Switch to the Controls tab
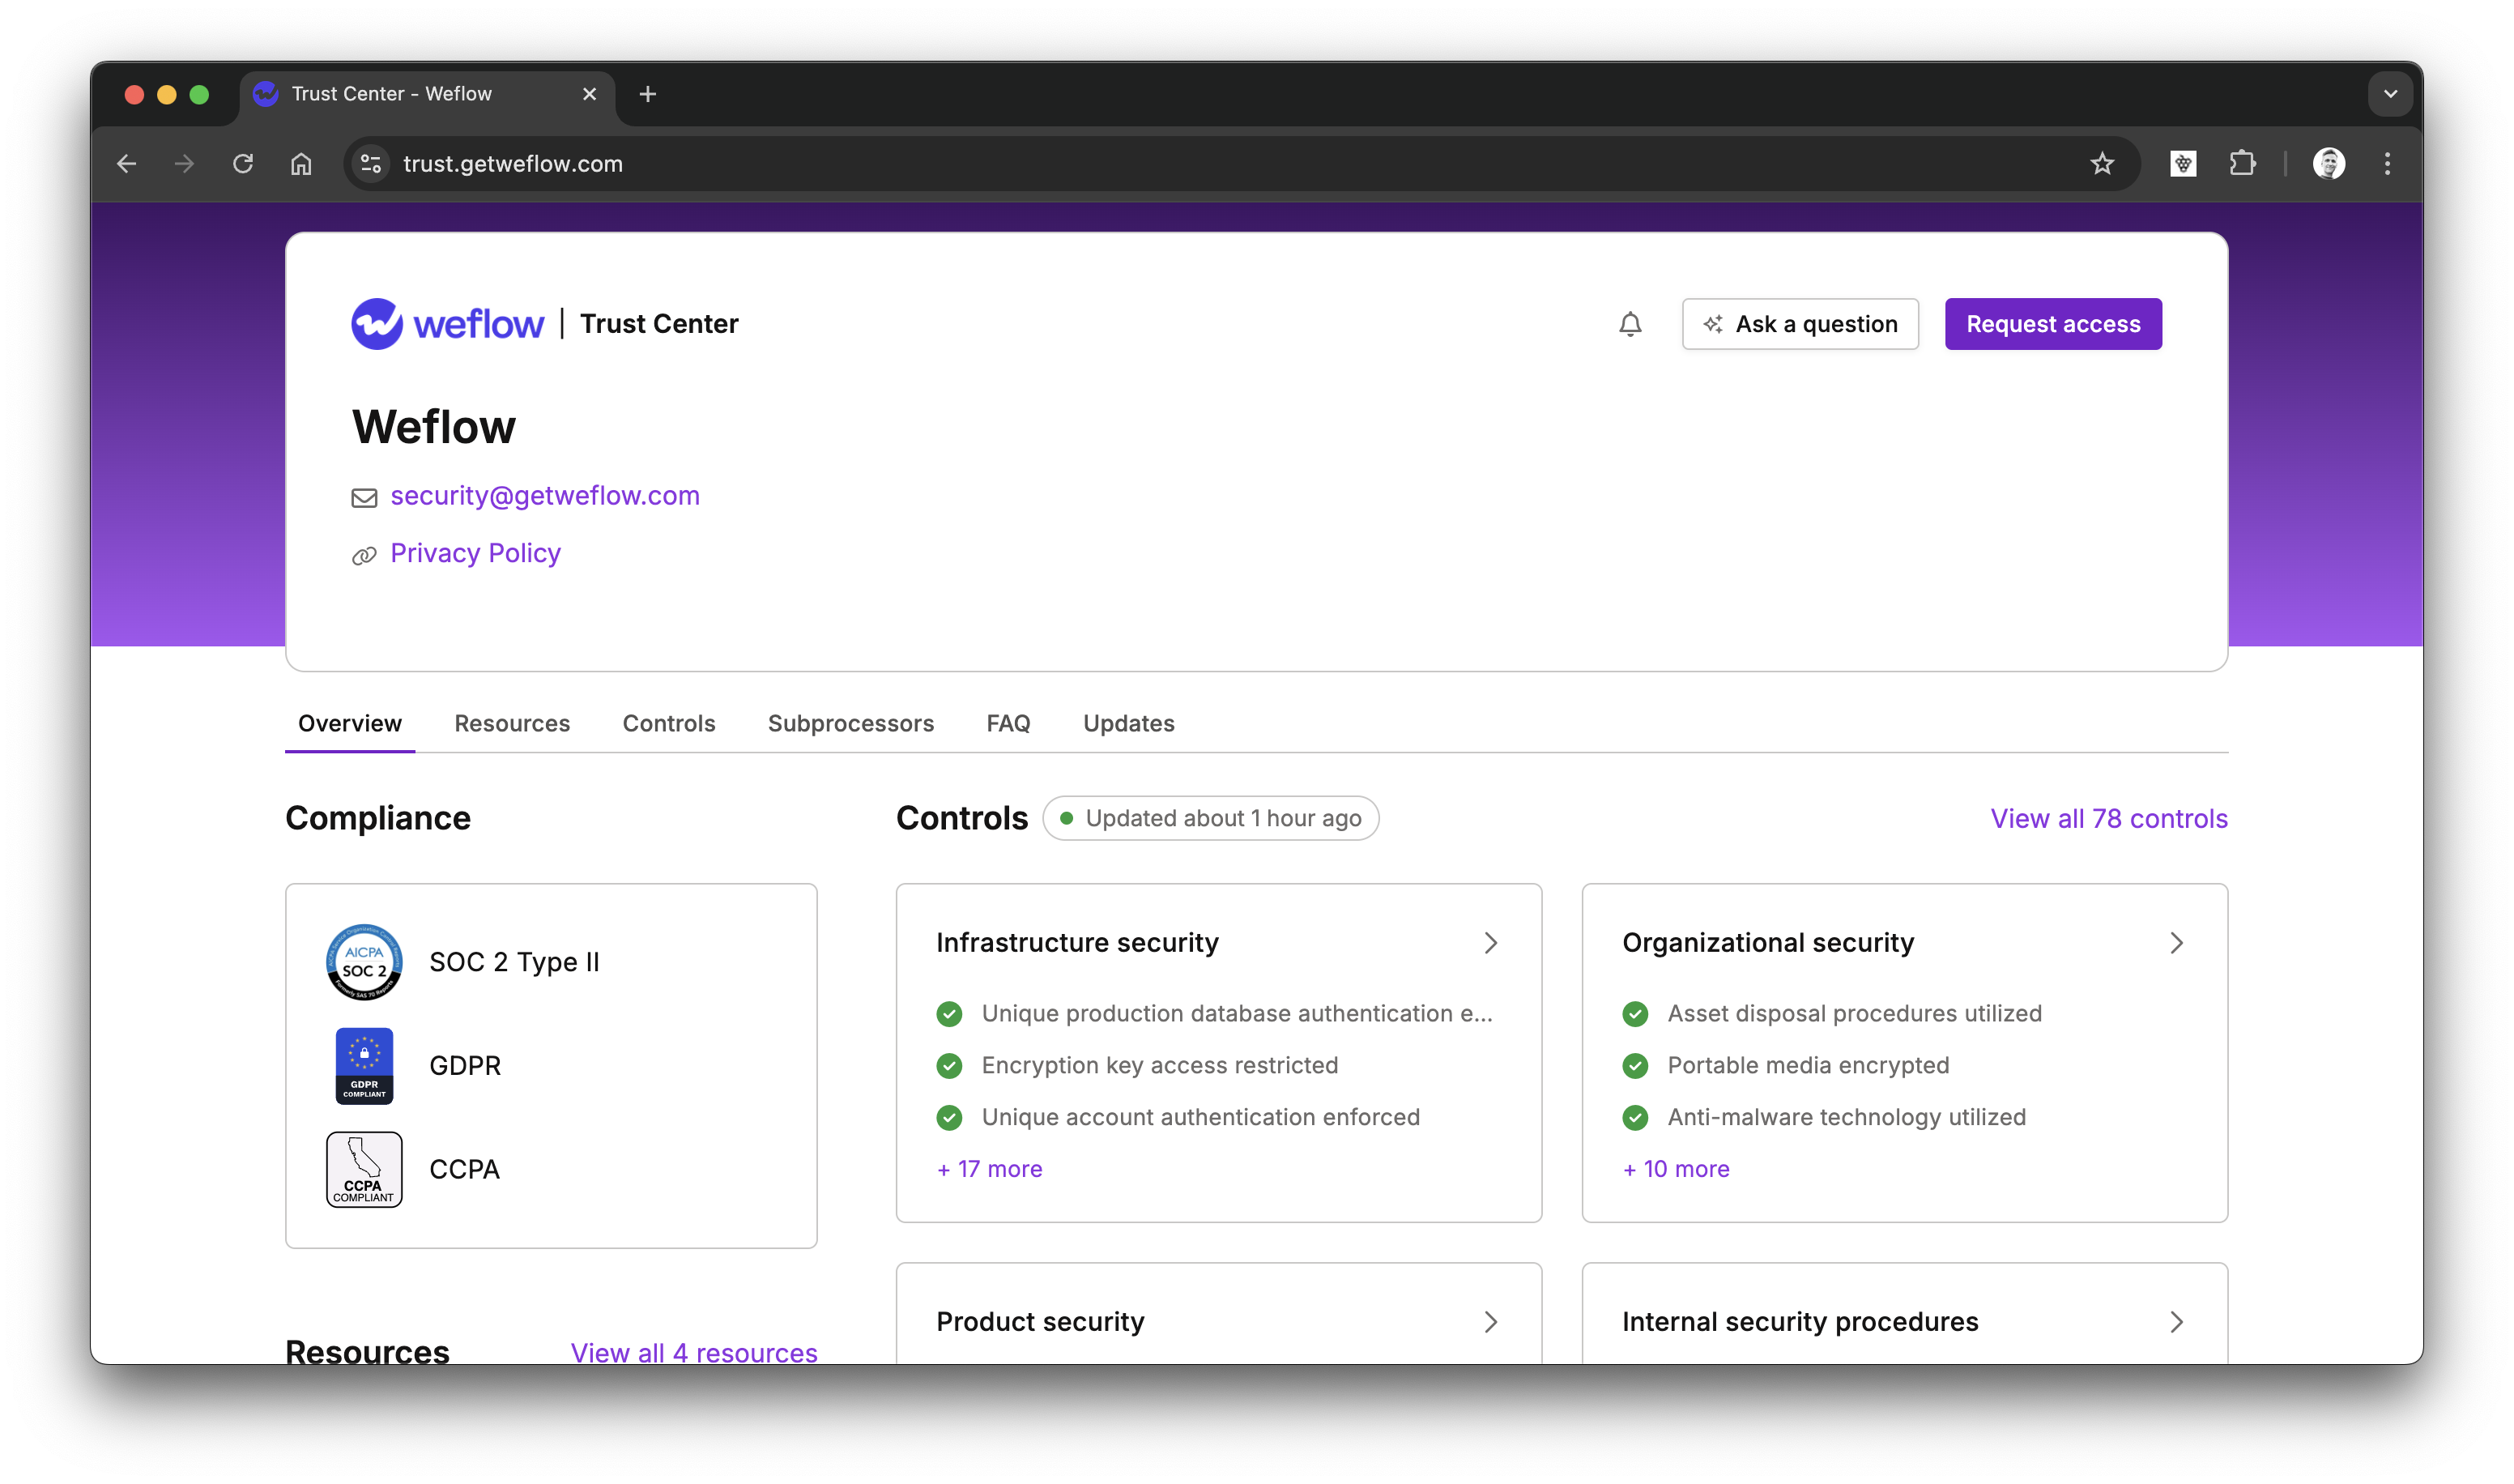Viewport: 2514px width, 1484px height. coord(669,723)
